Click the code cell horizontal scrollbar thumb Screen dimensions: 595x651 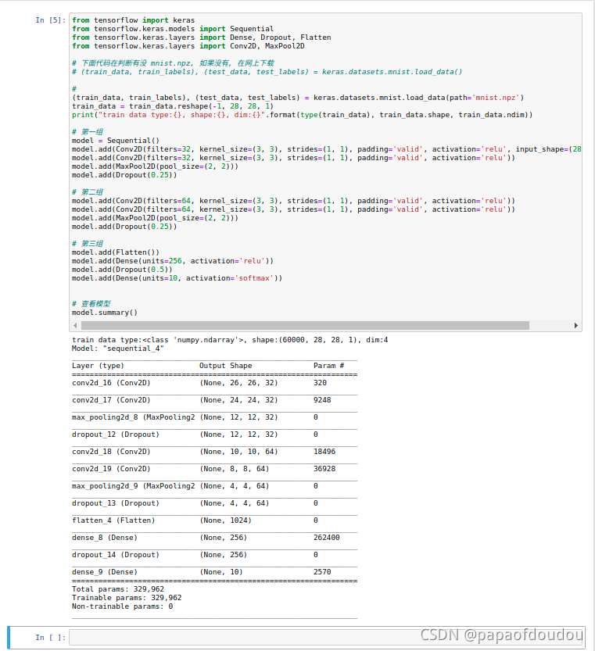pos(306,325)
